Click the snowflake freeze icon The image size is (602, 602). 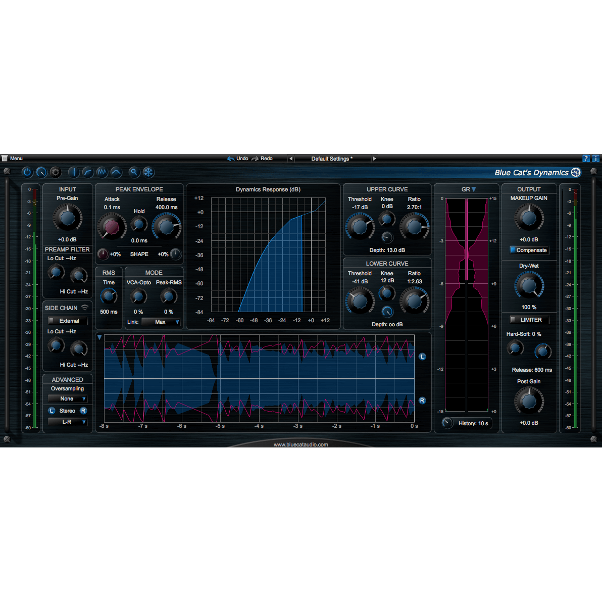(148, 172)
